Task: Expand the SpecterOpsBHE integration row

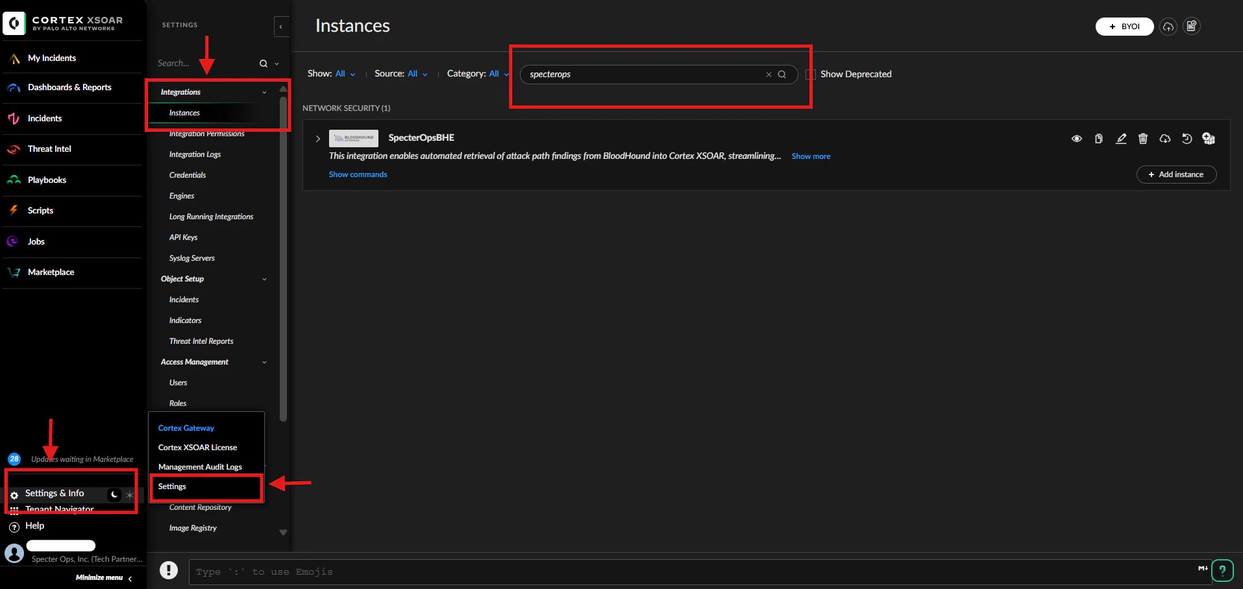Action: [317, 138]
